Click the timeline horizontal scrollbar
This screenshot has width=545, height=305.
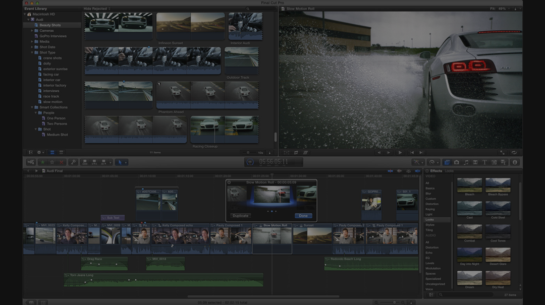[263, 296]
